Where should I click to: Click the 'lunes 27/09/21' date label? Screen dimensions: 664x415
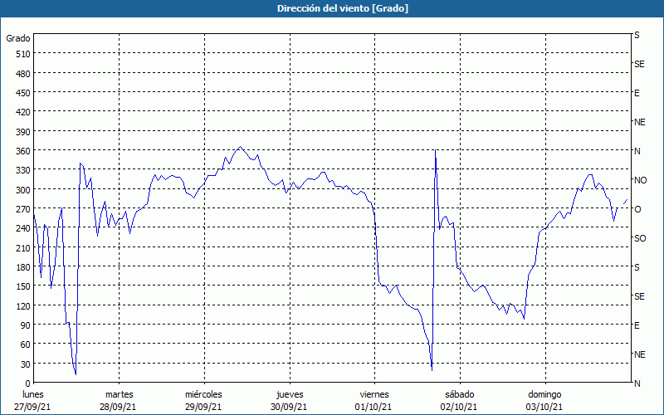(x=32, y=401)
